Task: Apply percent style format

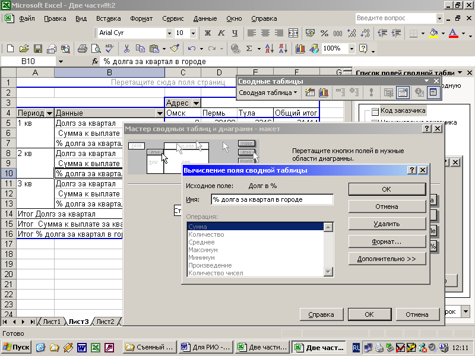Action: (x=324, y=33)
